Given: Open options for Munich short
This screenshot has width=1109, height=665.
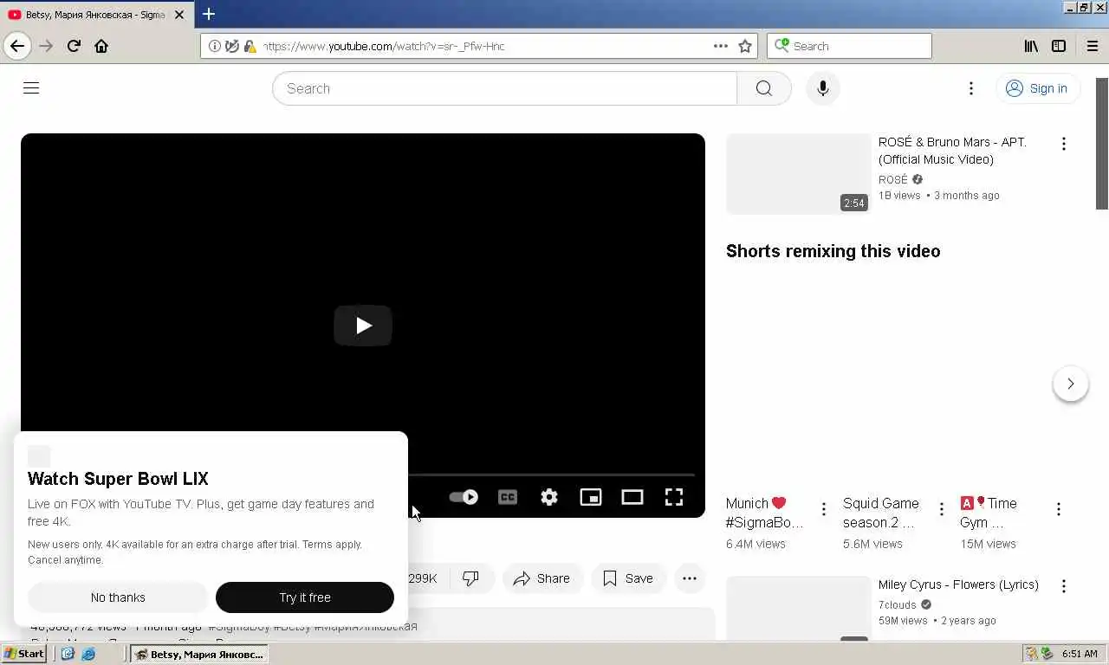Looking at the screenshot, I should (824, 509).
